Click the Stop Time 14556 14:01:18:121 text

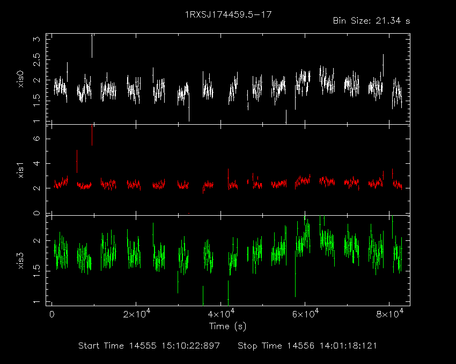click(x=307, y=346)
